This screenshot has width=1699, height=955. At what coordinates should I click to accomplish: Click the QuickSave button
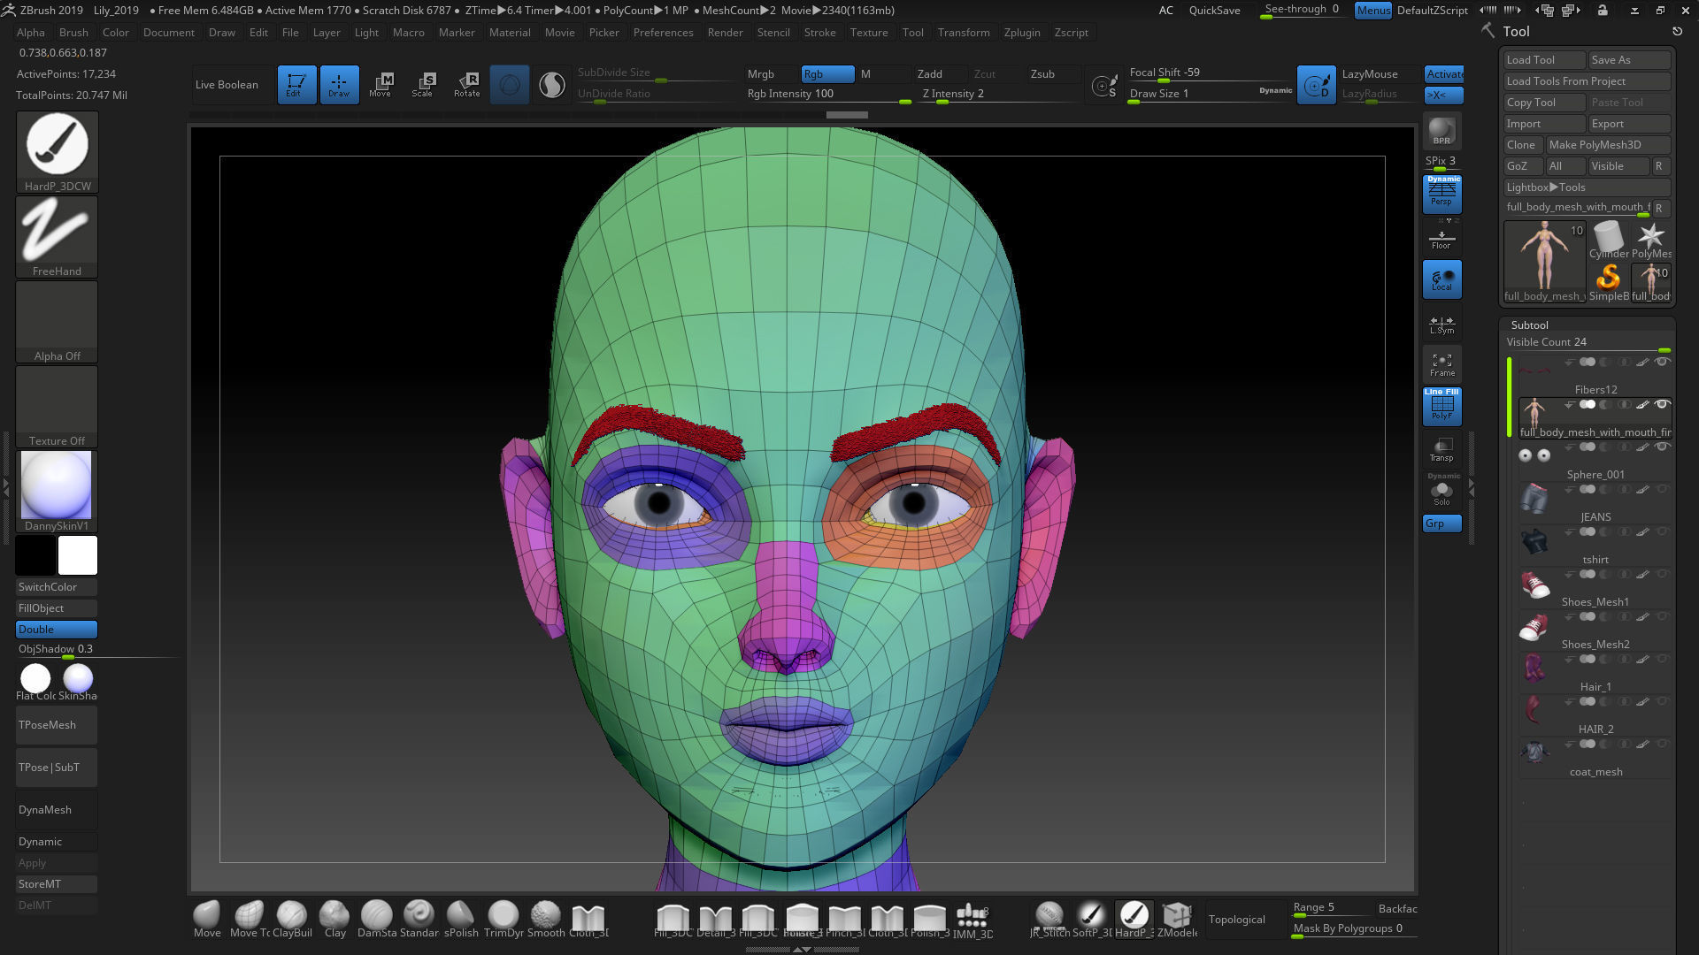tap(1214, 11)
